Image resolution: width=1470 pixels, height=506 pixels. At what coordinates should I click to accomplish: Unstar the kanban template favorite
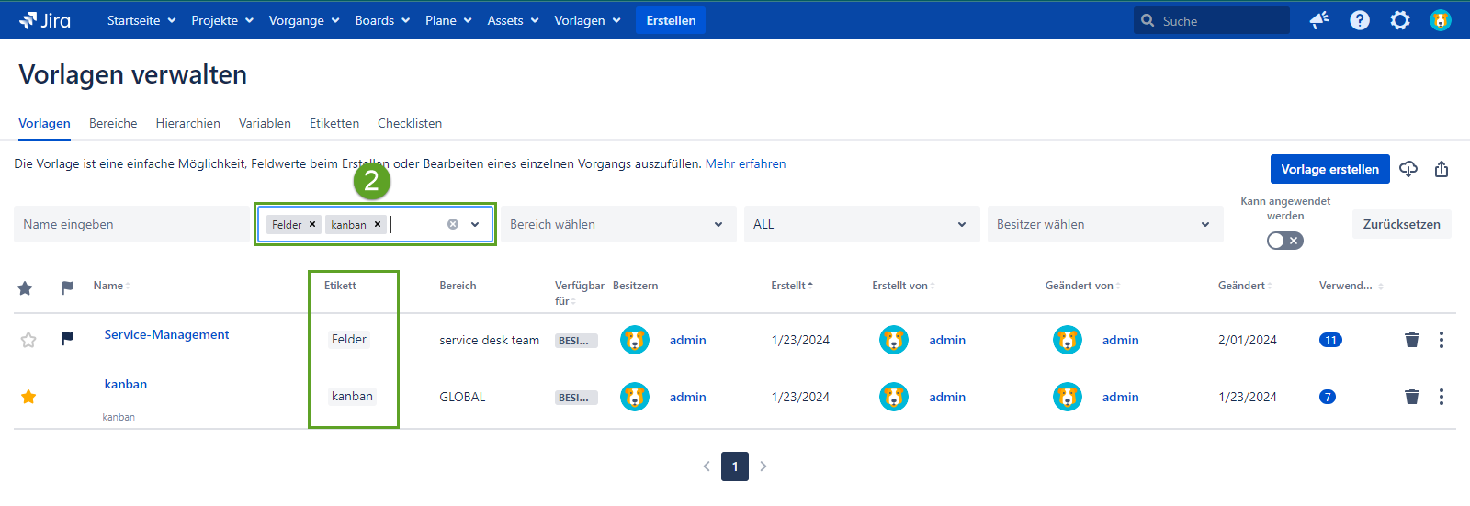(x=28, y=397)
